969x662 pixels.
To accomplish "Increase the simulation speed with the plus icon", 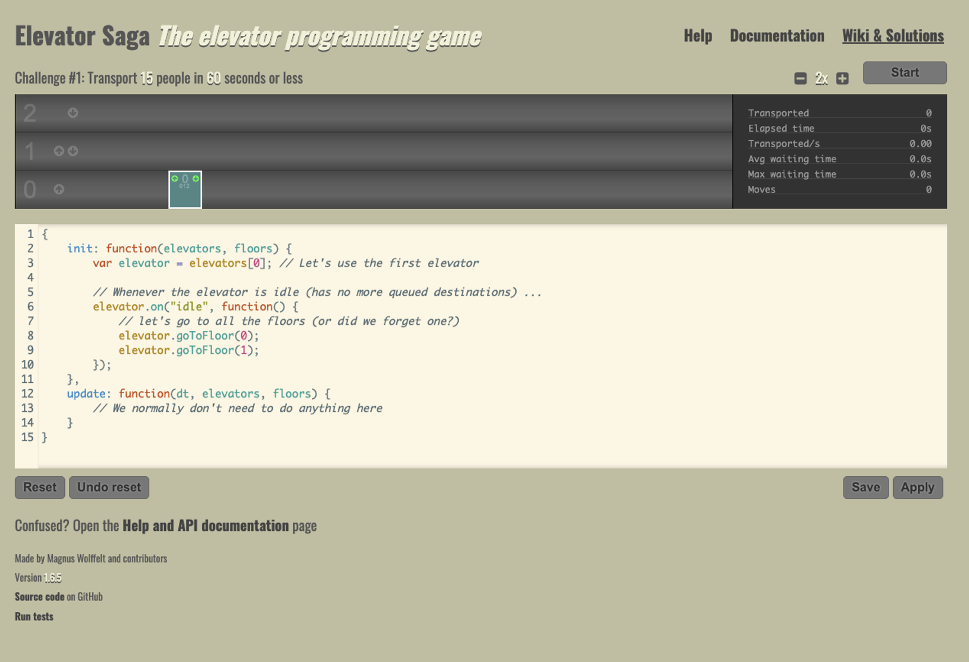I will coord(842,79).
